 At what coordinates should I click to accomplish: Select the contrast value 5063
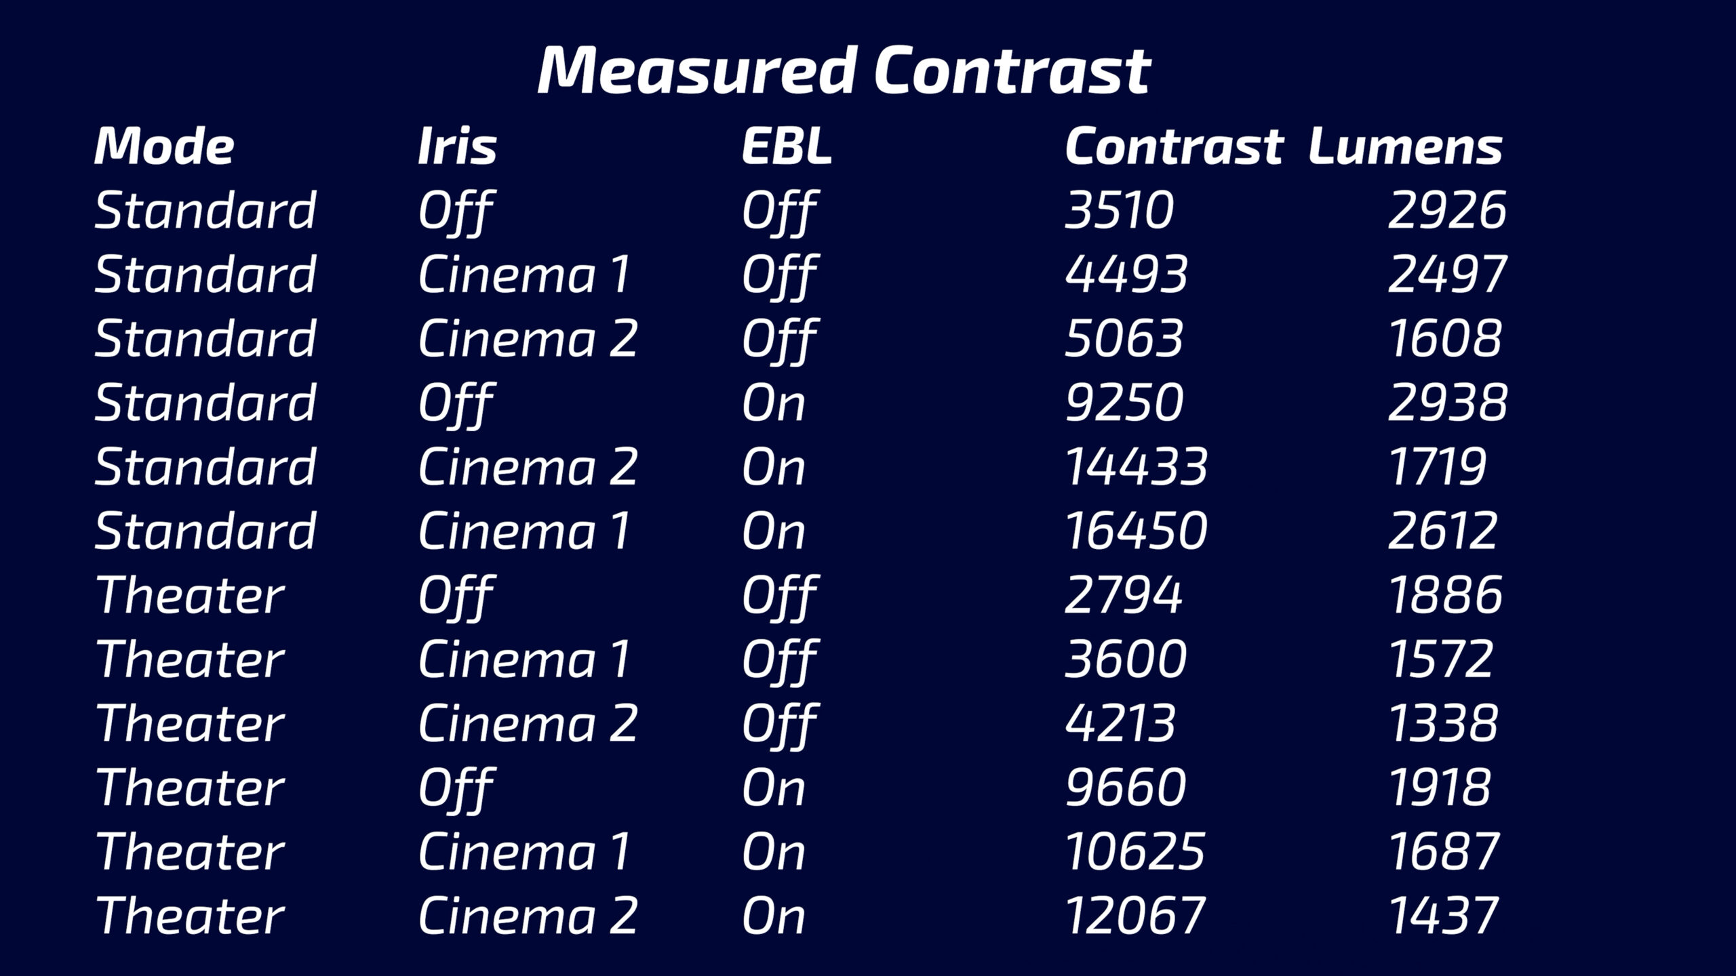pyautogui.click(x=1124, y=338)
